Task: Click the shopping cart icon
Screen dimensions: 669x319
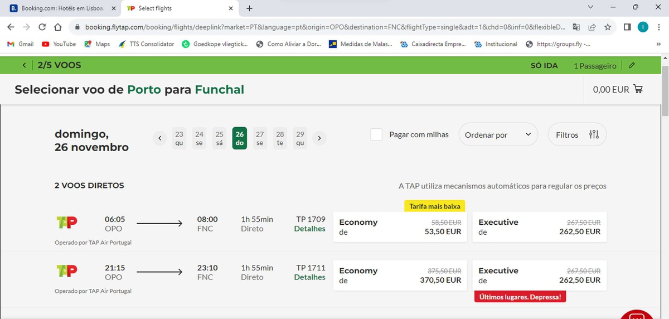Action: 638,89
